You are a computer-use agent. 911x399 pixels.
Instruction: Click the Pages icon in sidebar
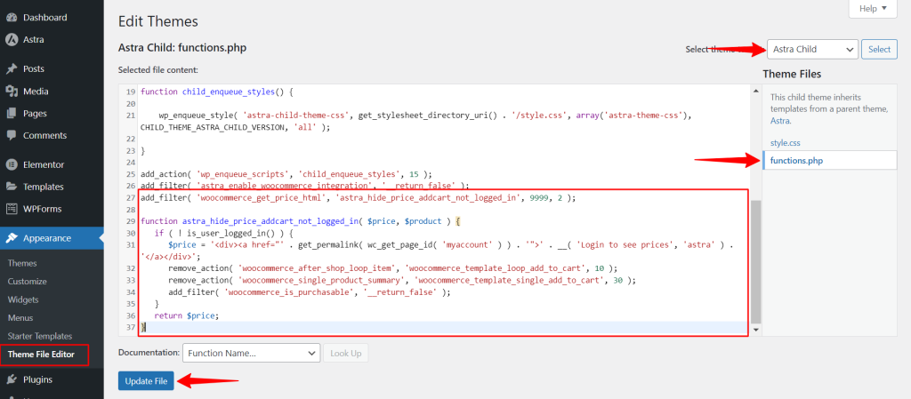(11, 113)
